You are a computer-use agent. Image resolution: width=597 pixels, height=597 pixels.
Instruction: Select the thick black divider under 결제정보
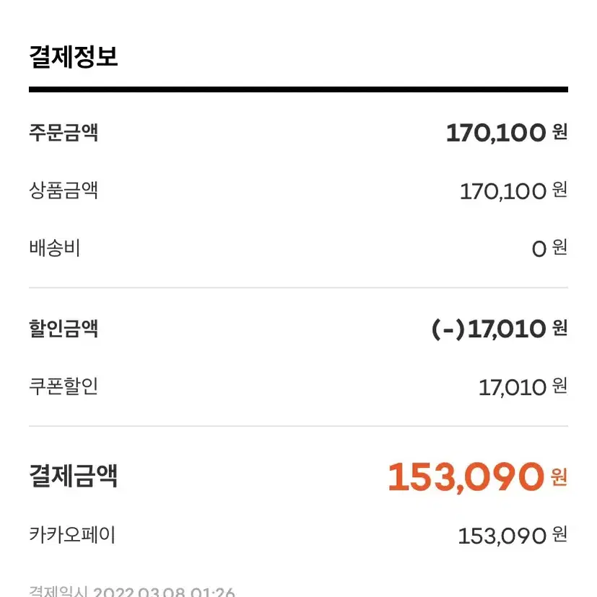[x=299, y=90]
